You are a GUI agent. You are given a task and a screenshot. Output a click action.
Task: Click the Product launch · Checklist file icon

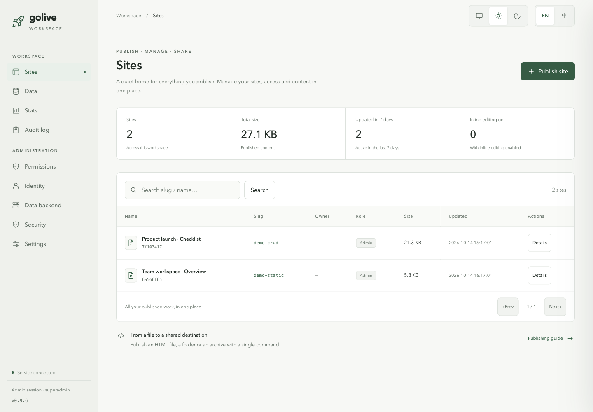coord(131,243)
